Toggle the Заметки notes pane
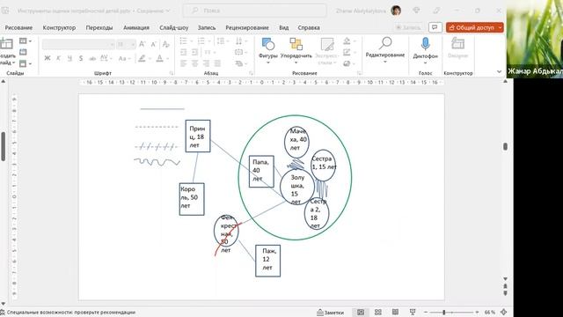 [x=331, y=313]
